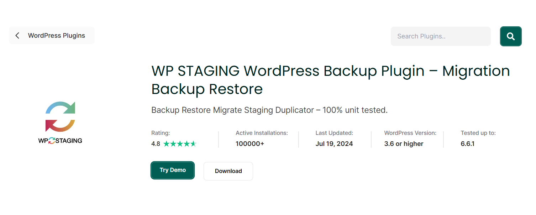Screen dimensions: 536x215
Task: Click the 'Jul 19, 2024' last updated date
Action: click(334, 144)
